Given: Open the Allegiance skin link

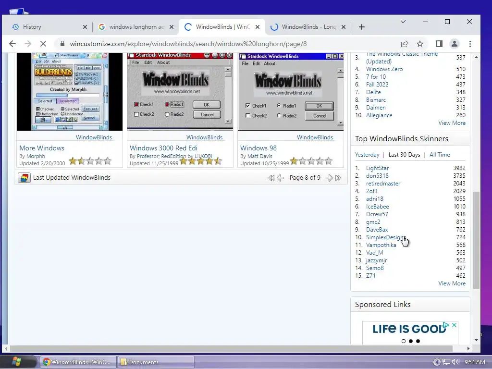Looking at the screenshot, I should click(x=379, y=115).
